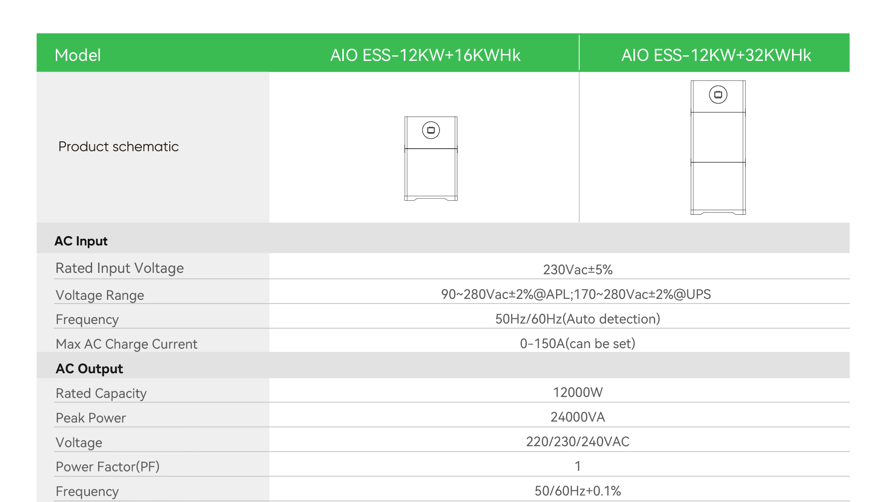
Task: Select the AC Input section heading
Action: pyautogui.click(x=81, y=241)
